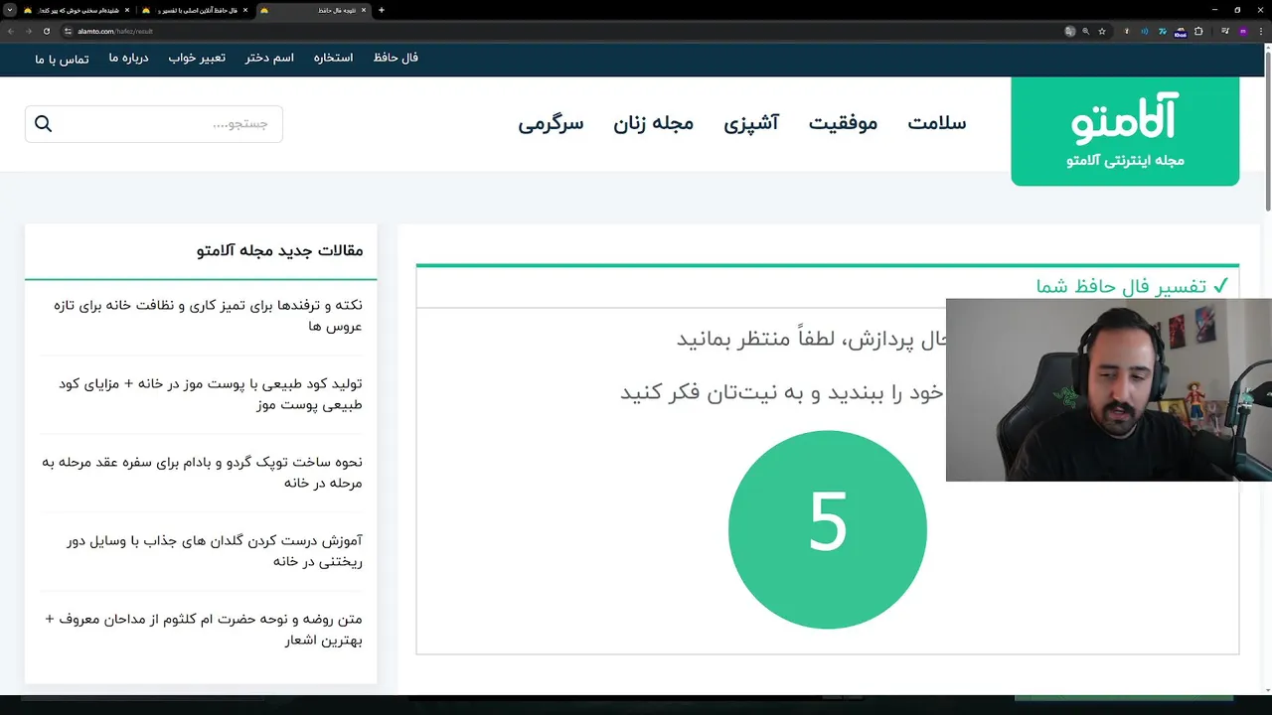Select the 'نتیجه فال حافظ' tab
This screenshot has width=1272, height=715.
pyautogui.click(x=314, y=10)
